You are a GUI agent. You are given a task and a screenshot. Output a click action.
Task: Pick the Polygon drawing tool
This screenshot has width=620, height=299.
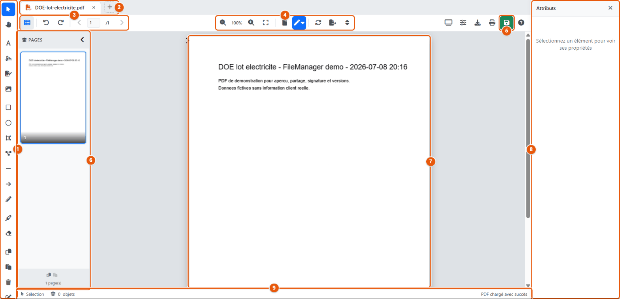click(8, 138)
